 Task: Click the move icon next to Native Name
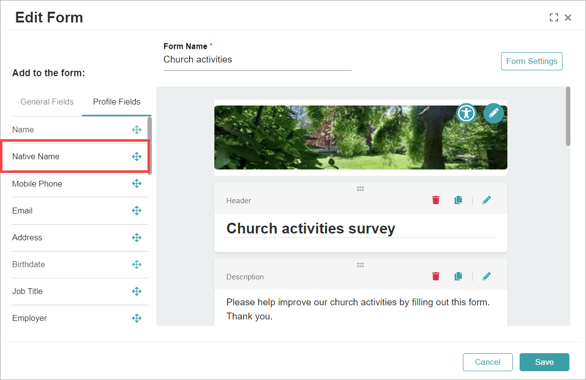click(x=137, y=157)
